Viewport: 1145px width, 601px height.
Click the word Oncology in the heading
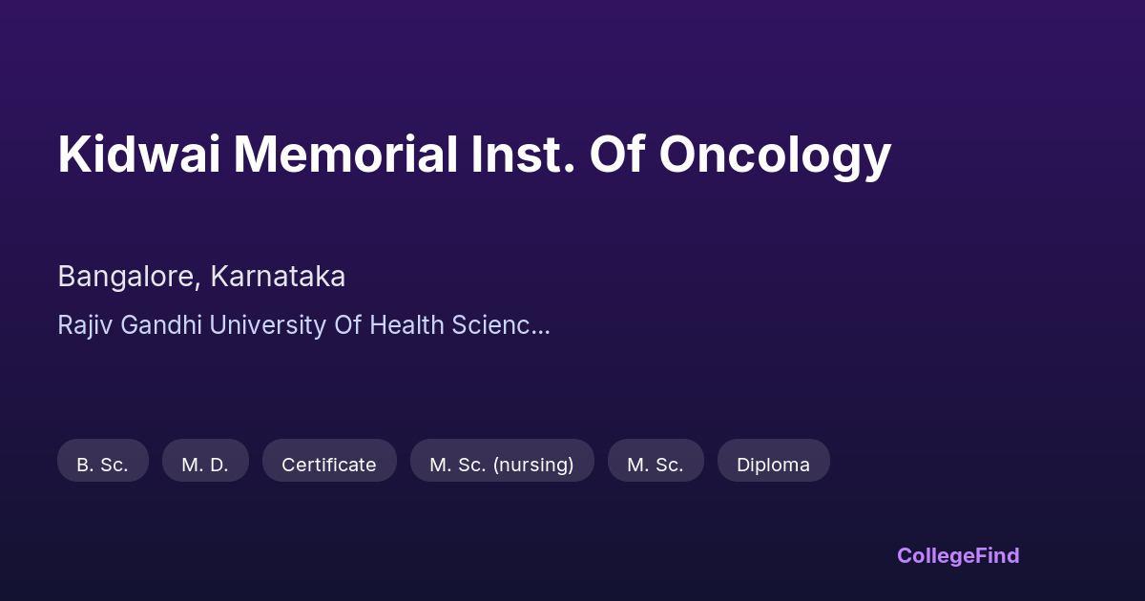774,155
